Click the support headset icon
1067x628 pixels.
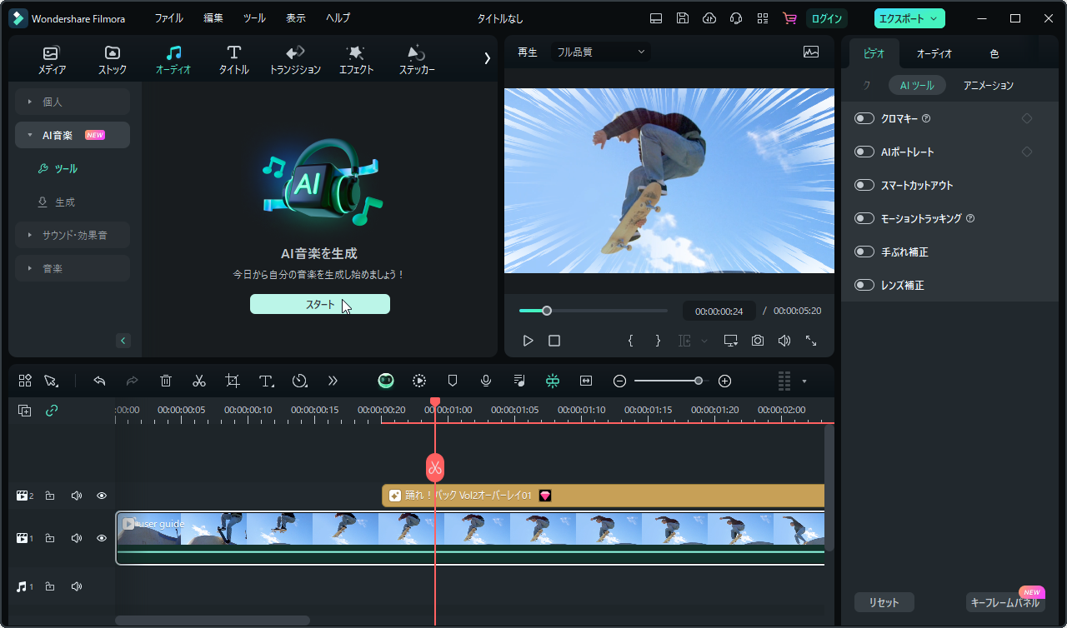pos(736,18)
